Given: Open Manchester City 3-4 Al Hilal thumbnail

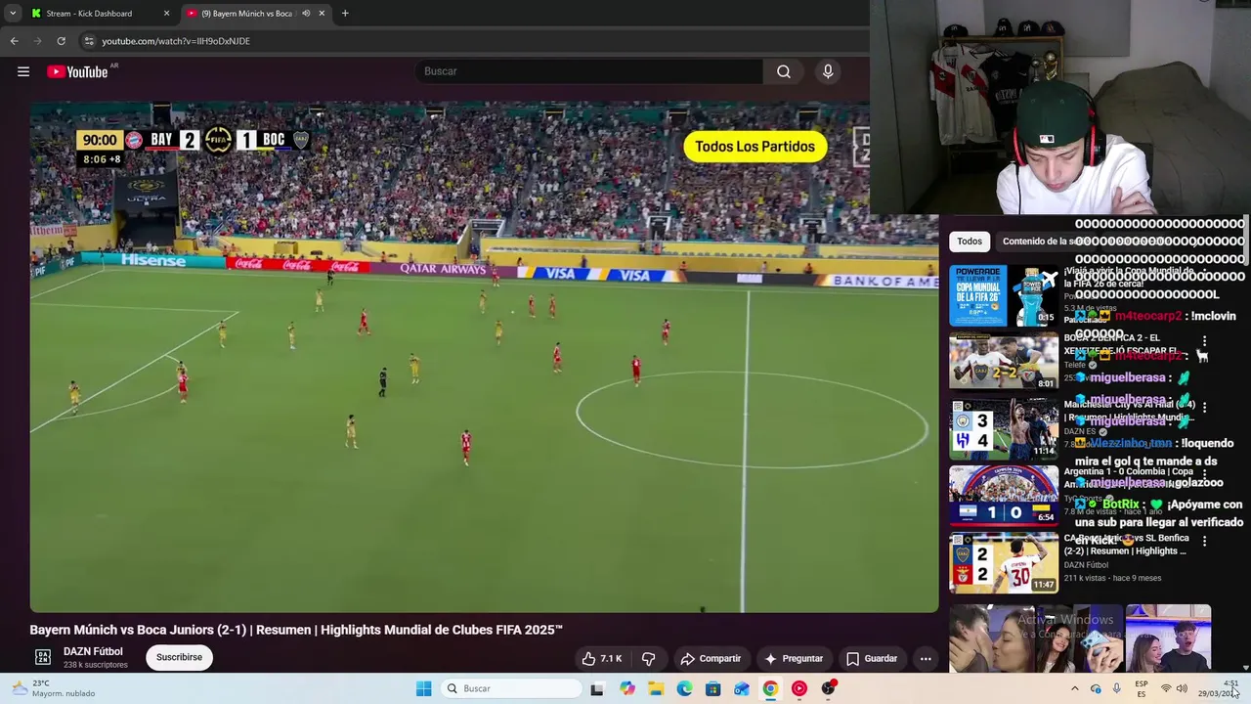Looking at the screenshot, I should 1004,428.
